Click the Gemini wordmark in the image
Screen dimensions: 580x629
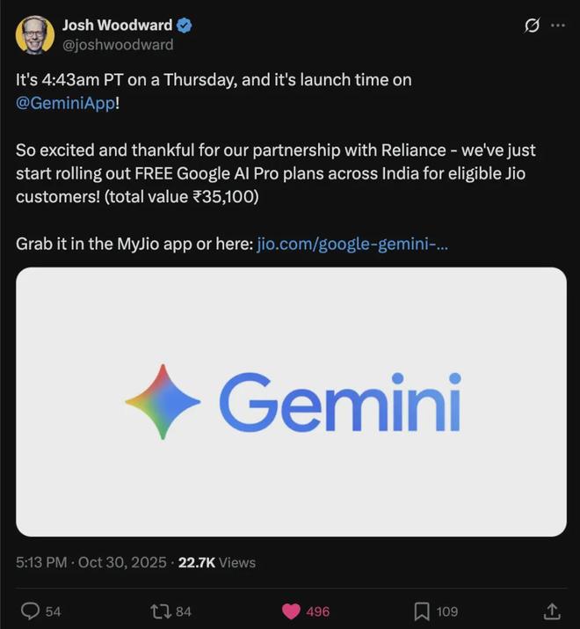coord(339,402)
